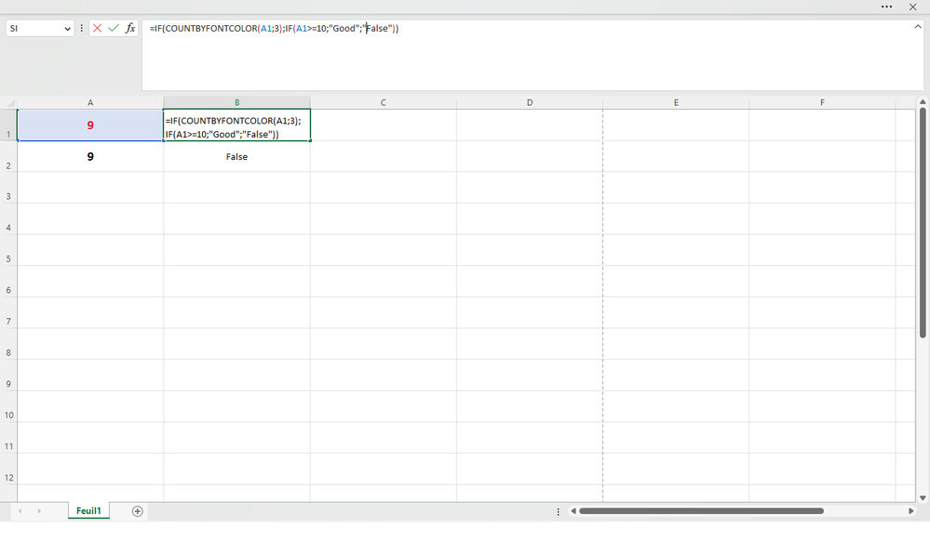930x540 pixels.
Task: Select column E header
Action: (x=676, y=102)
